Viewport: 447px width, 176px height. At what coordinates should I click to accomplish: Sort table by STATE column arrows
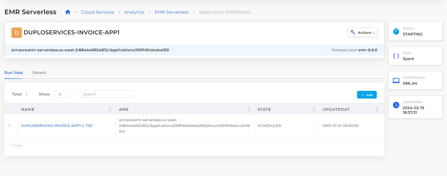tap(314, 109)
